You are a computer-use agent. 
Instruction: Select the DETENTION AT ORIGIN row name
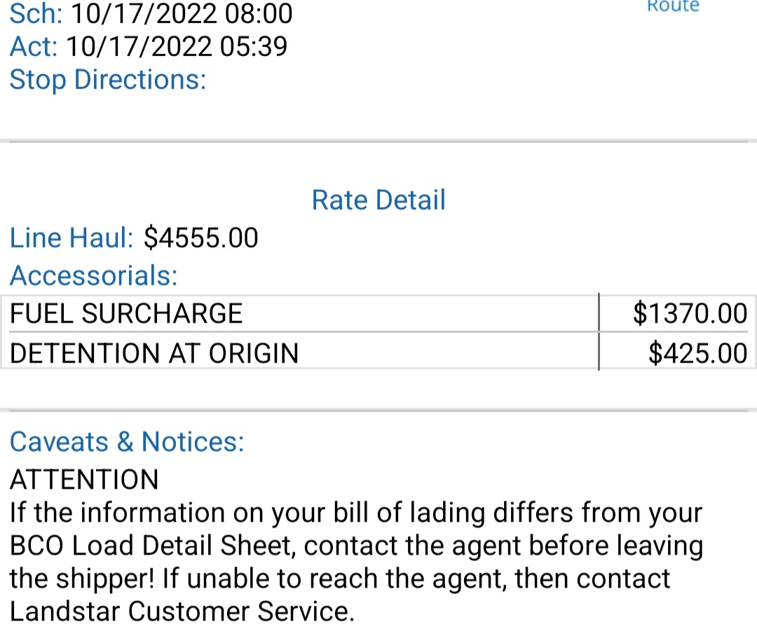click(154, 353)
